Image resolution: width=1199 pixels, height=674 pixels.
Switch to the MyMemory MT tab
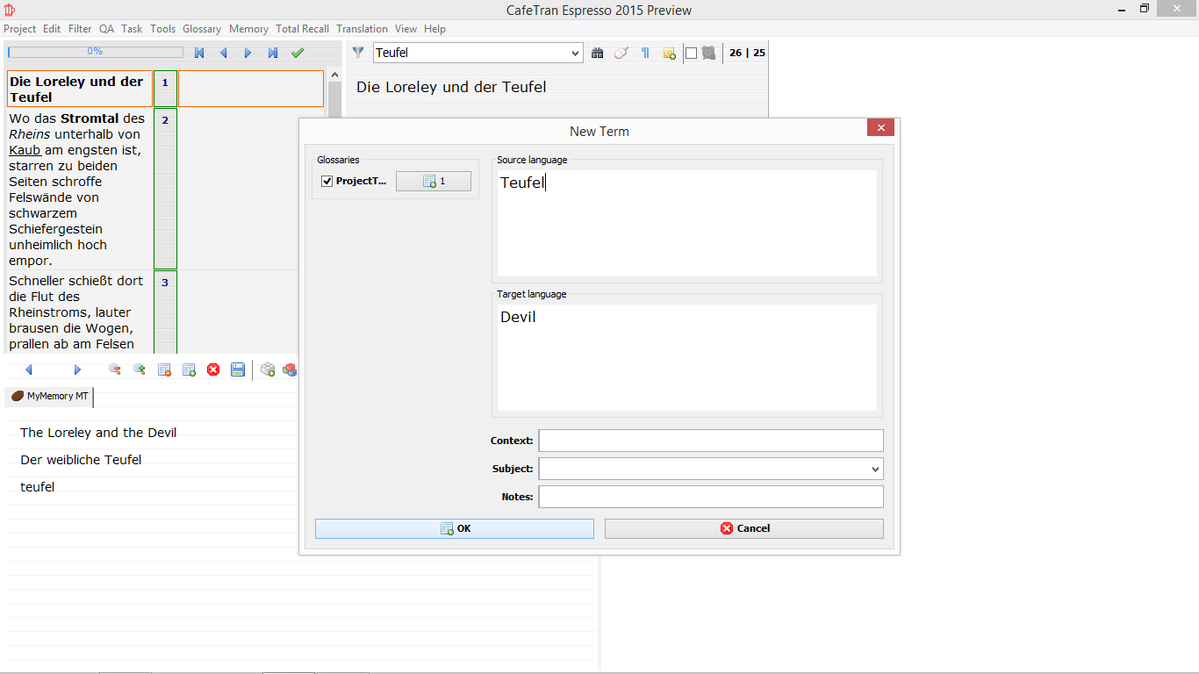50,397
